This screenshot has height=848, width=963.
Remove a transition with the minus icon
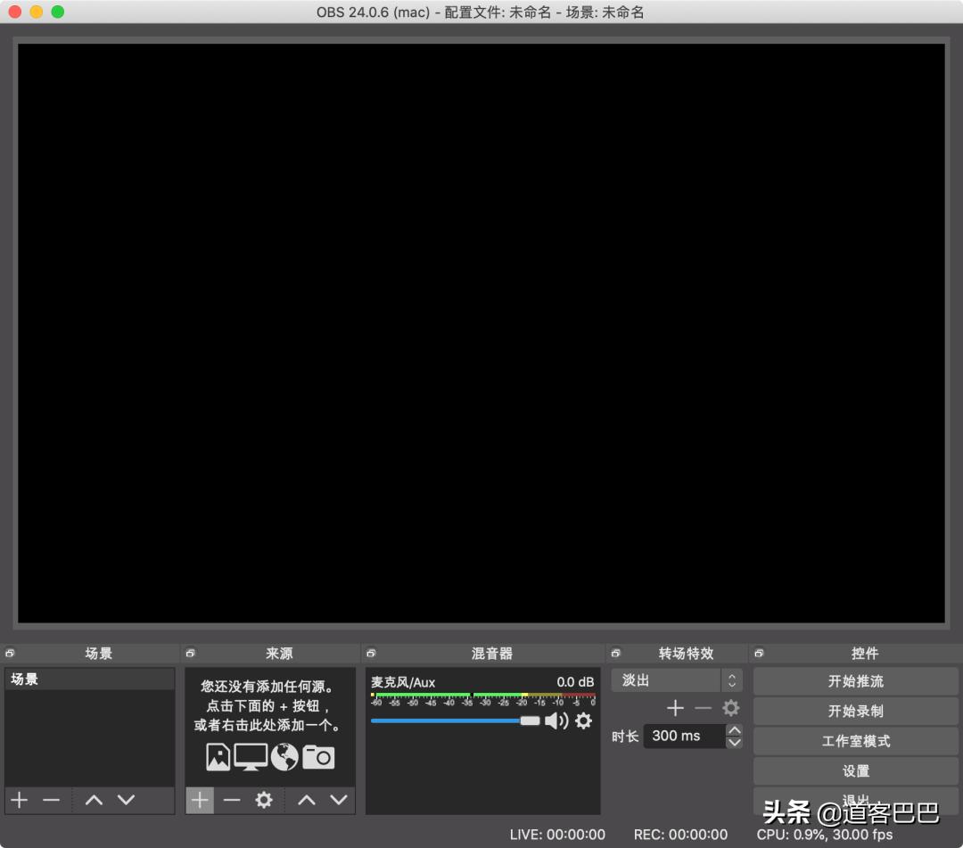coord(704,708)
